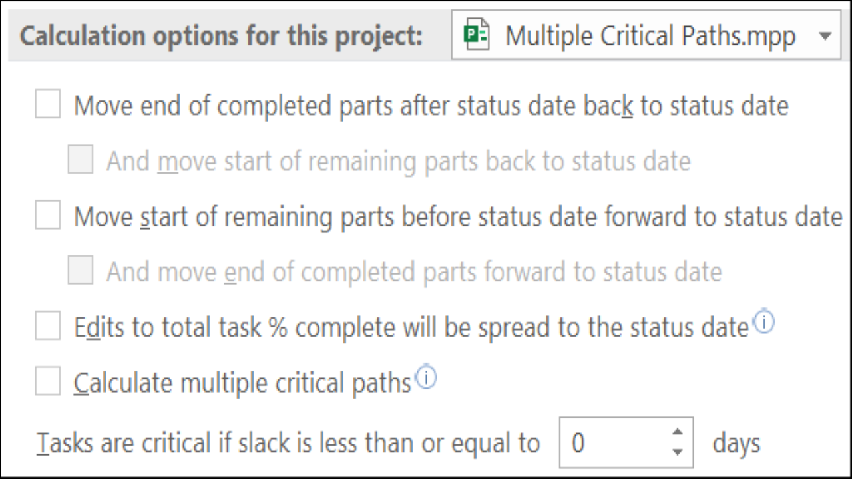Click 'Move end of completed parts after' label text
Viewport: 852px width, 479px height.
(x=431, y=106)
